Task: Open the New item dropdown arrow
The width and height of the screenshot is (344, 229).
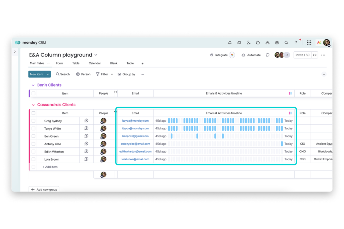Action: (48, 74)
